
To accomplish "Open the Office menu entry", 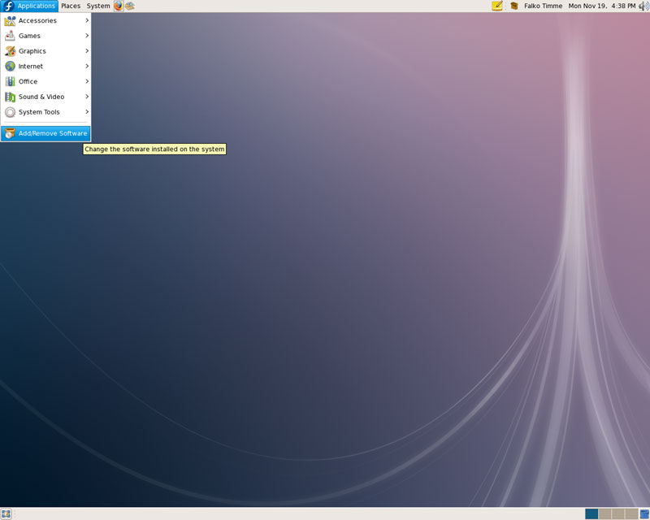I will click(x=45, y=82).
